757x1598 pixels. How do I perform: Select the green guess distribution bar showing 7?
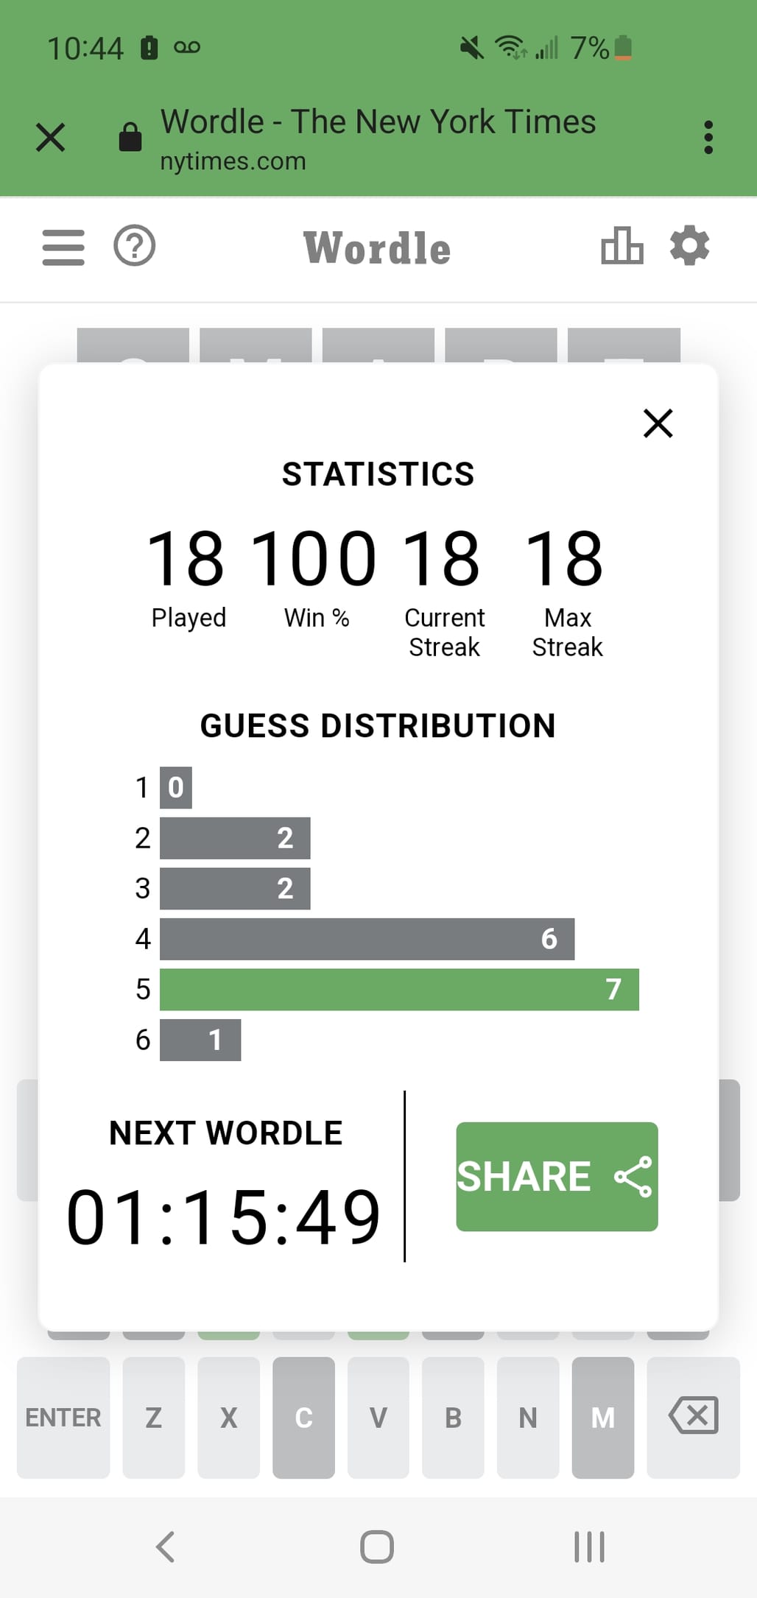coord(399,989)
